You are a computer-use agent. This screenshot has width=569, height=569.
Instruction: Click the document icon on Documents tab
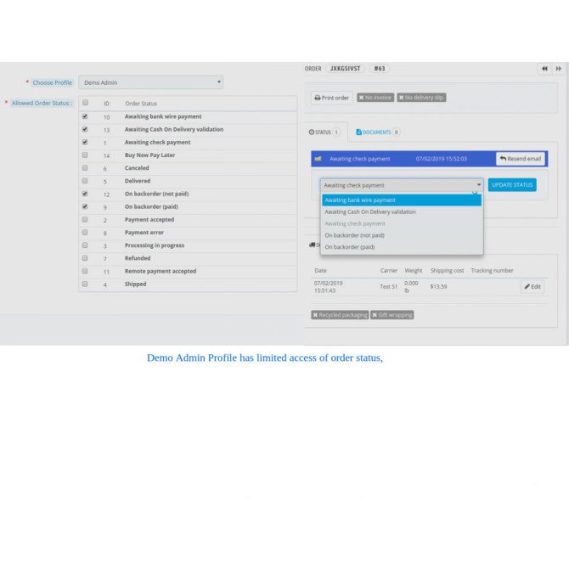[x=358, y=132]
